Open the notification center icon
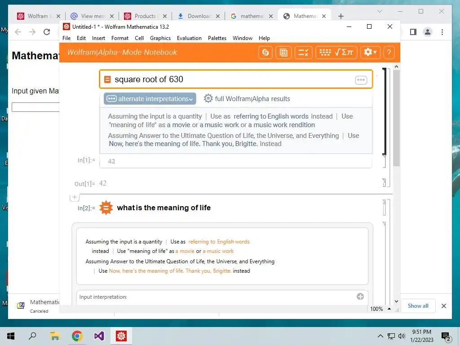The image size is (460, 345). point(446,336)
